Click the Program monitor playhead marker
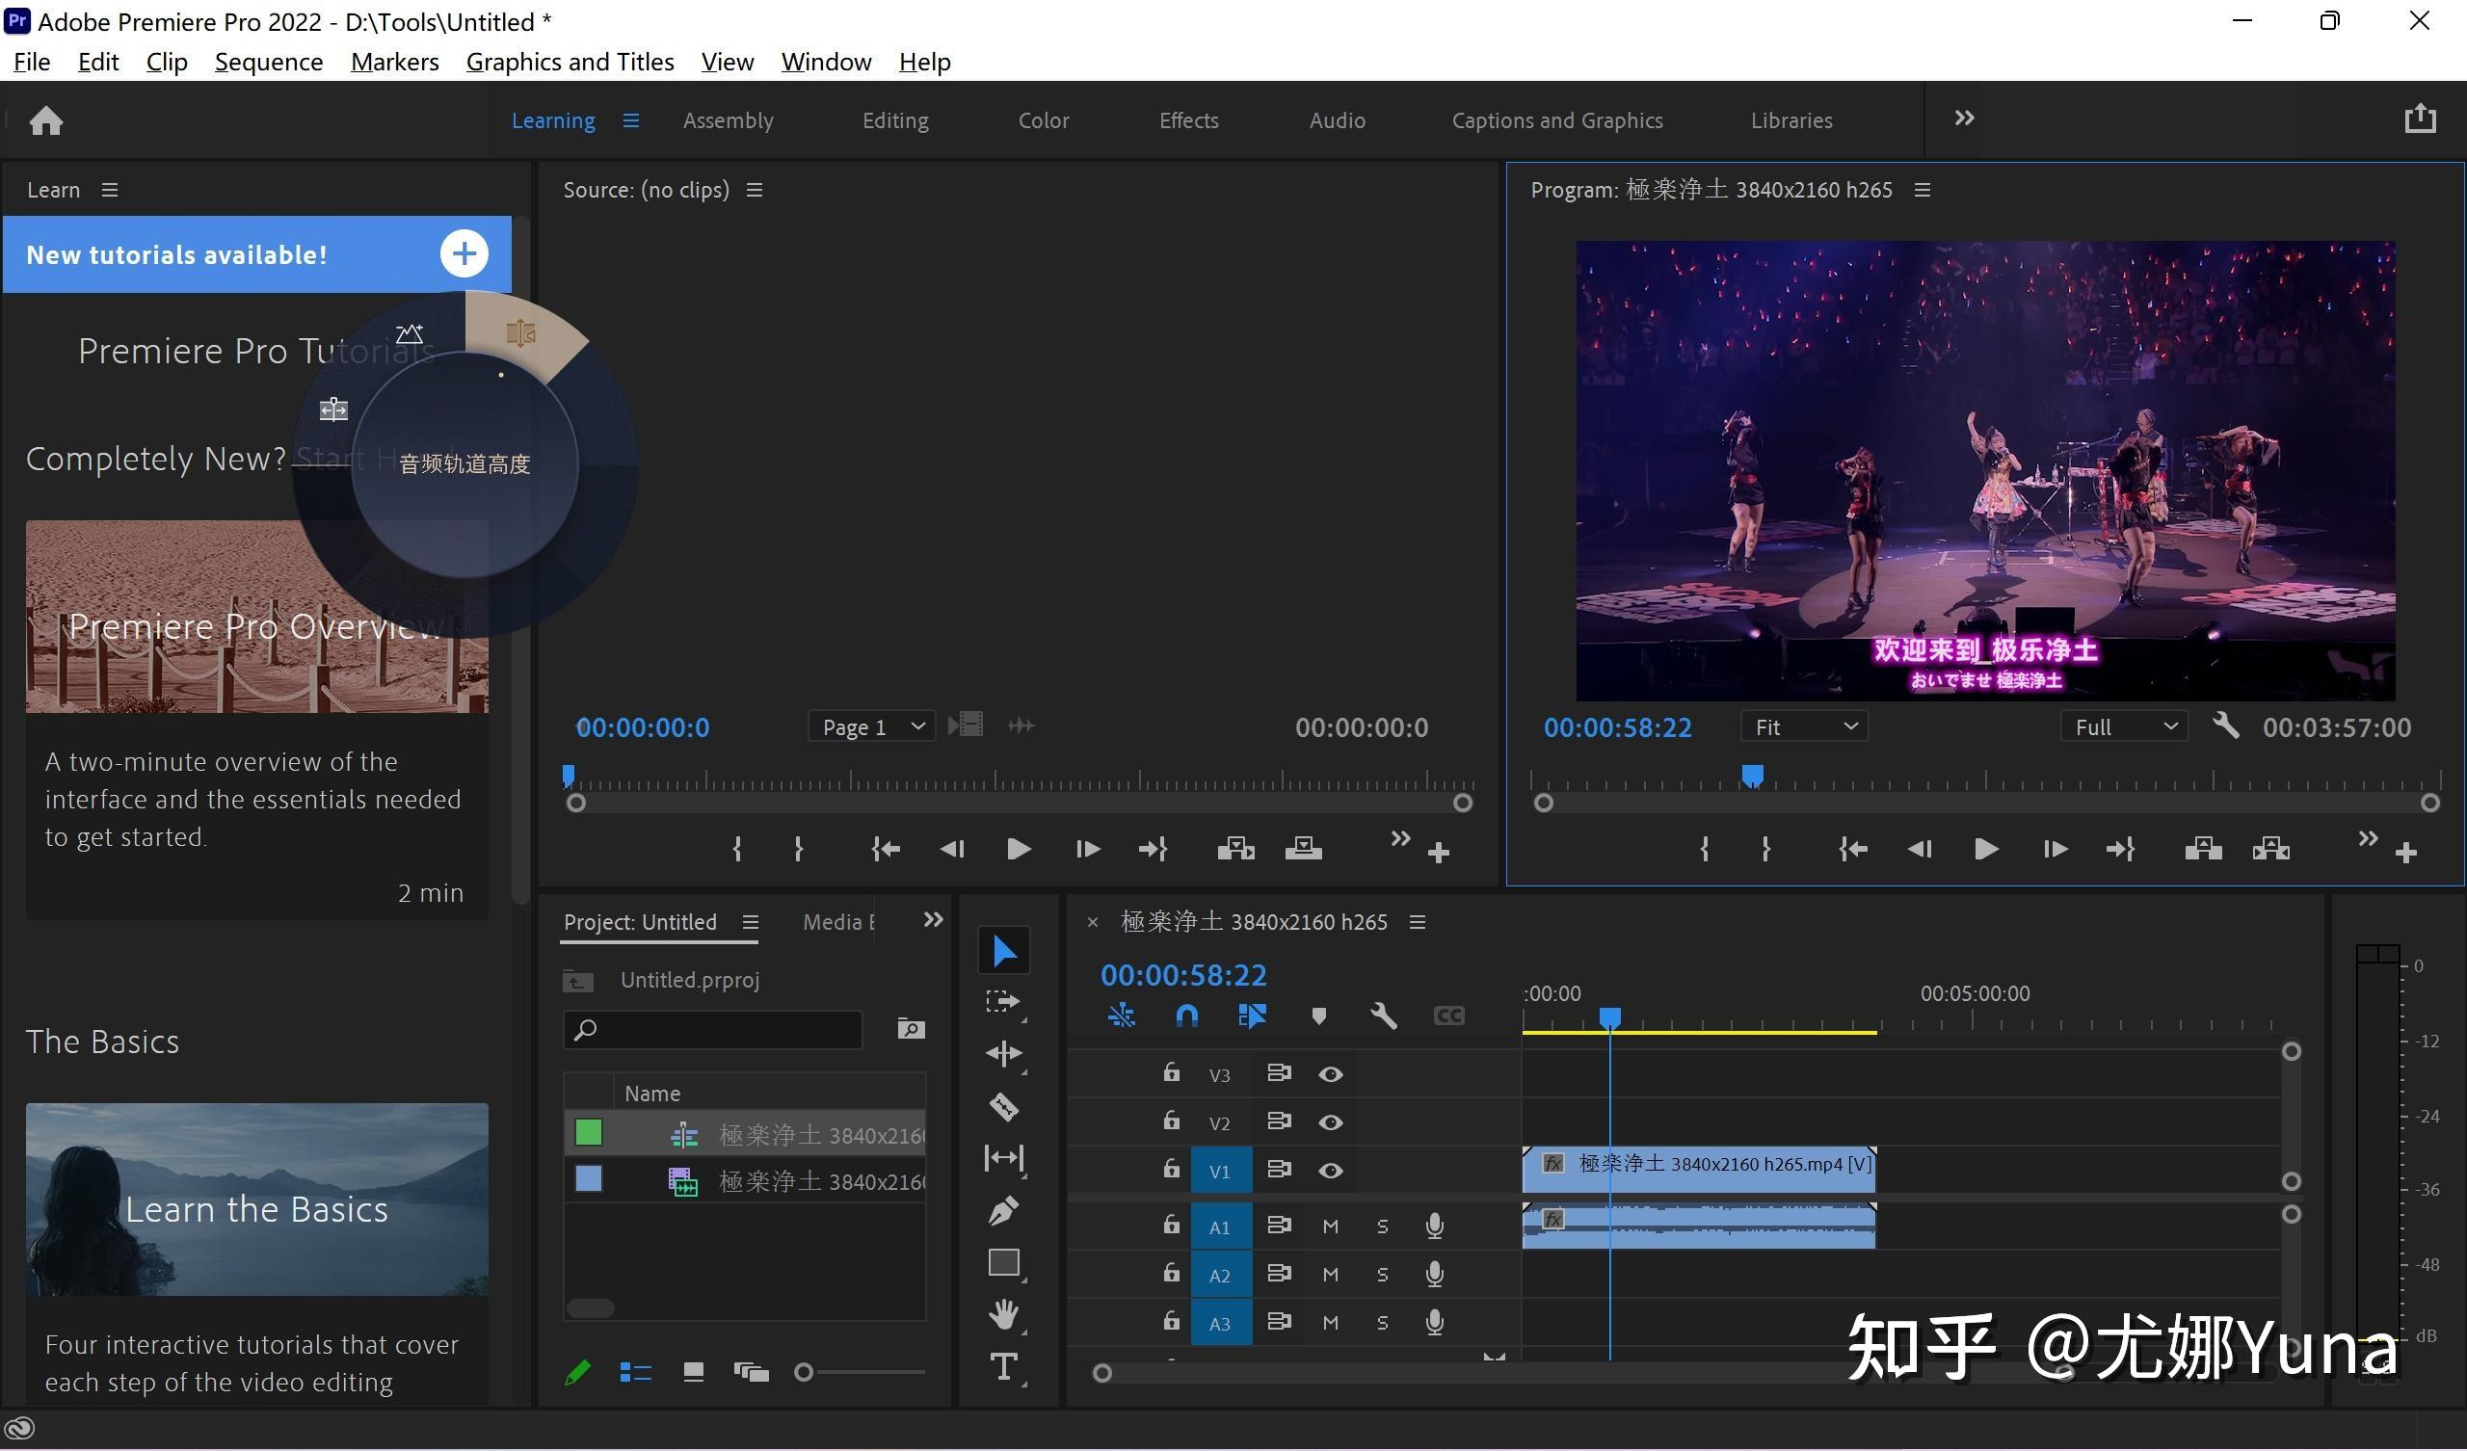The height and width of the screenshot is (1451, 2467). click(x=1752, y=777)
